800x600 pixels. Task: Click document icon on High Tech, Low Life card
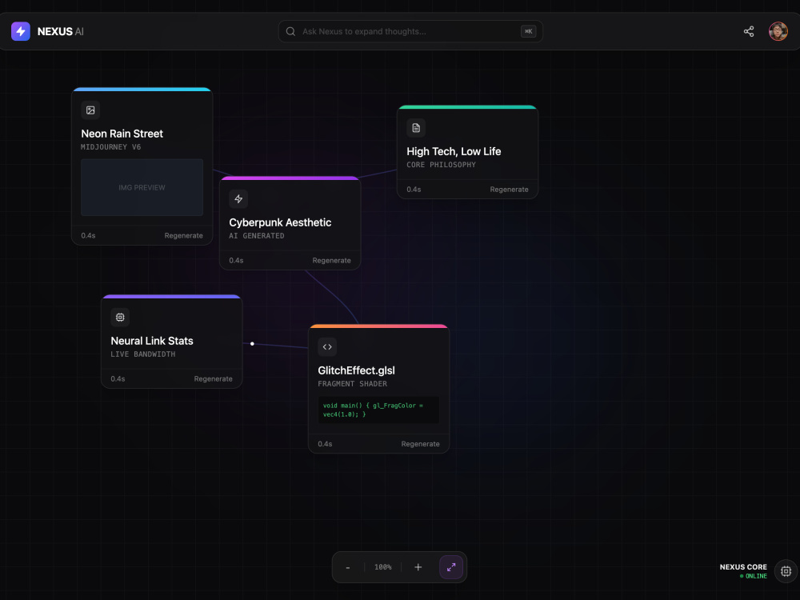coord(416,127)
